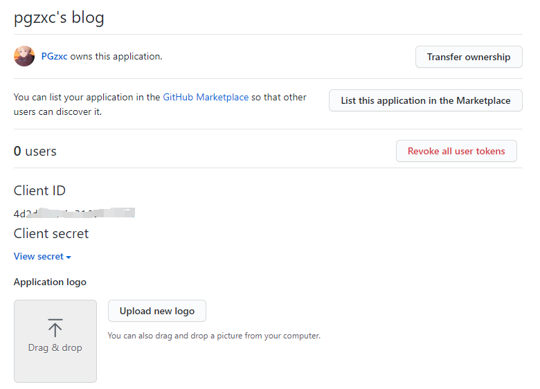Click the "owns this application" text
540x389 pixels.
[116, 56]
